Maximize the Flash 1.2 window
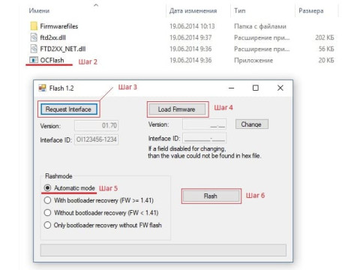The width and height of the screenshot is (360, 270). pos(256,88)
